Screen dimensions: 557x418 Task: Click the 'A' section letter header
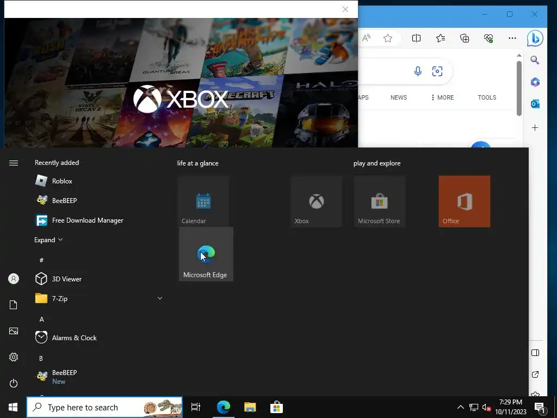41,319
